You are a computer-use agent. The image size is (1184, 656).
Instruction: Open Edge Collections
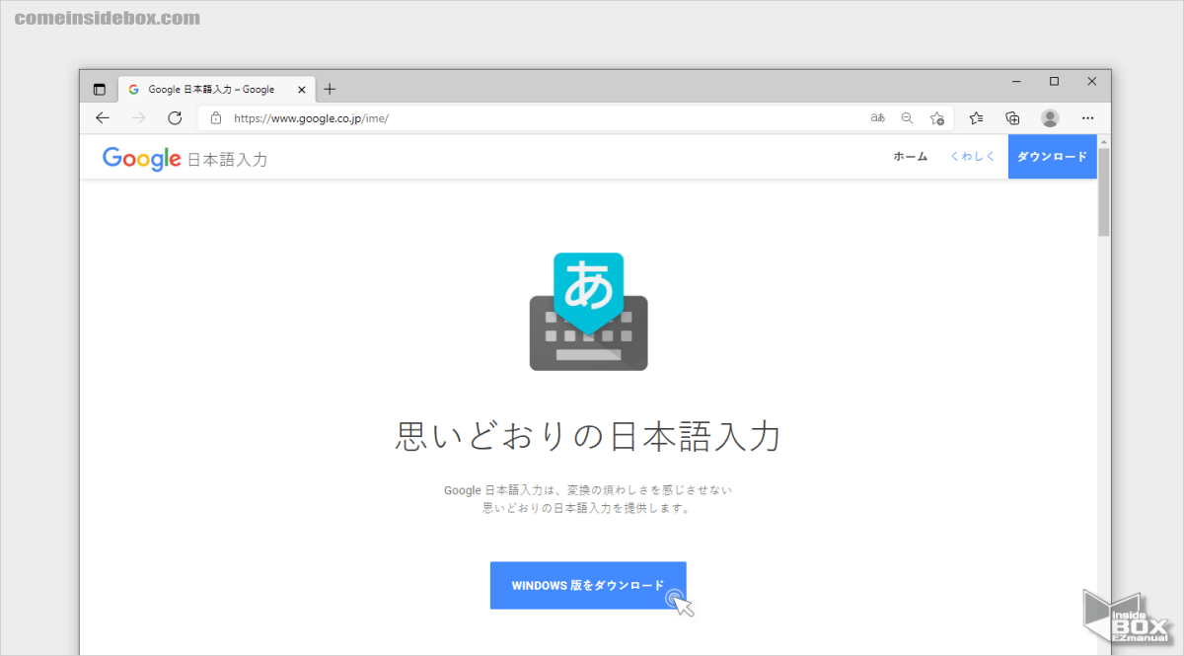[x=1011, y=117]
